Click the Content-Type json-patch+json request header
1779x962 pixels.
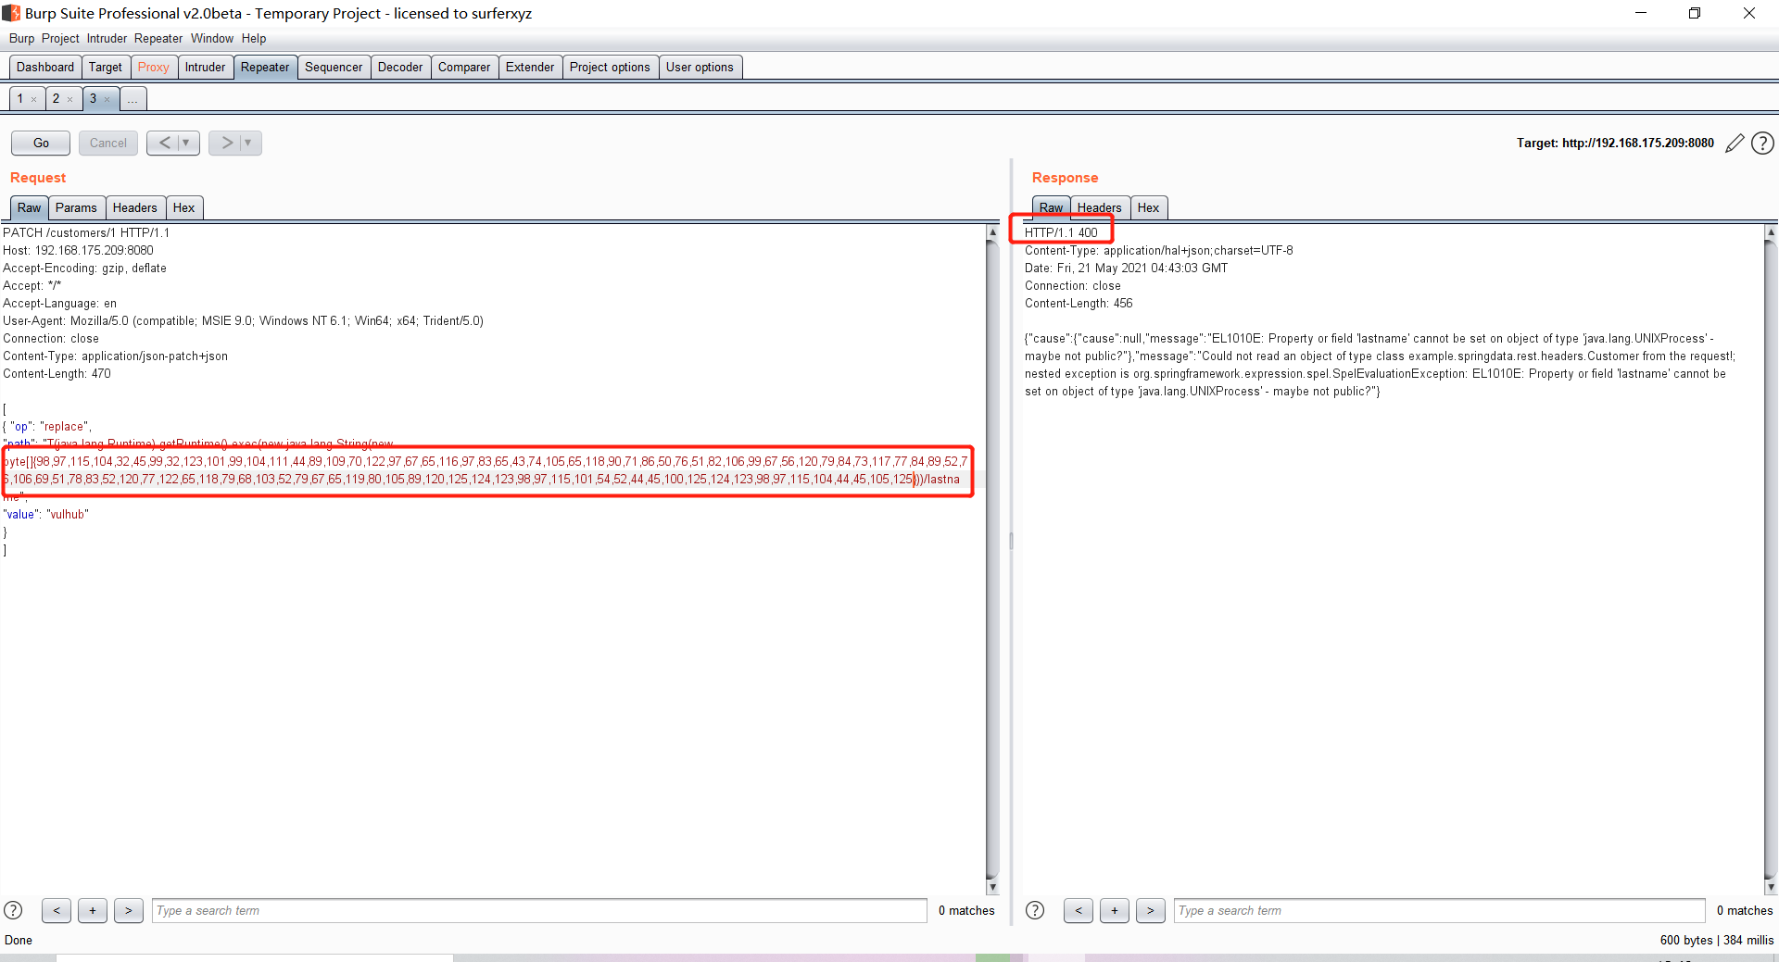(x=115, y=356)
